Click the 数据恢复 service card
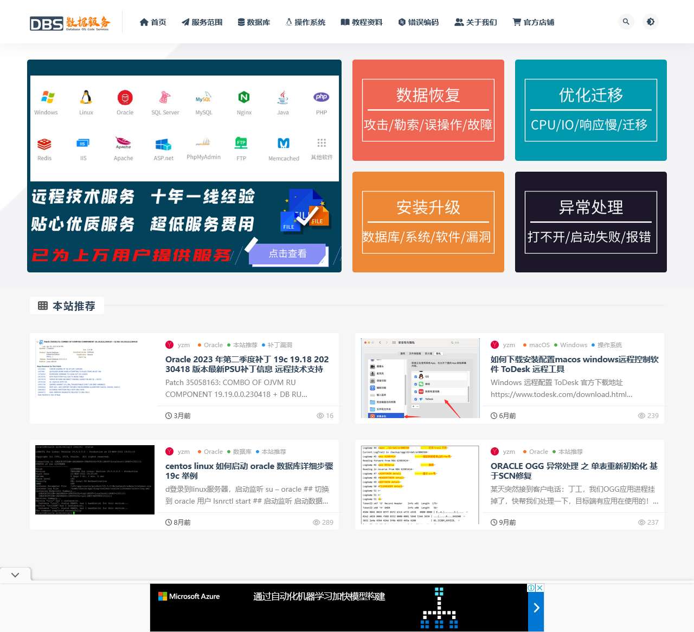The width and height of the screenshot is (694, 632). point(428,110)
